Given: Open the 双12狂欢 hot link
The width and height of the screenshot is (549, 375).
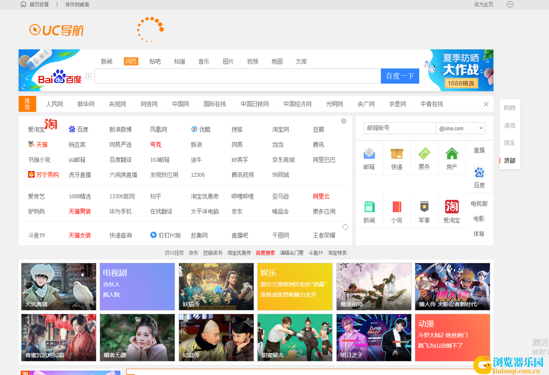Looking at the screenshot, I should pos(174,253).
